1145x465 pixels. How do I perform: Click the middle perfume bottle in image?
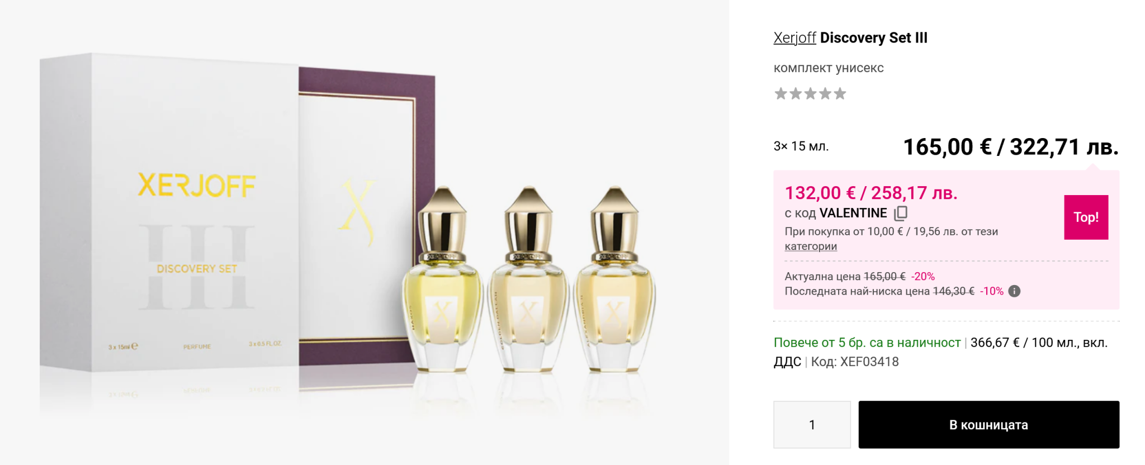528,285
